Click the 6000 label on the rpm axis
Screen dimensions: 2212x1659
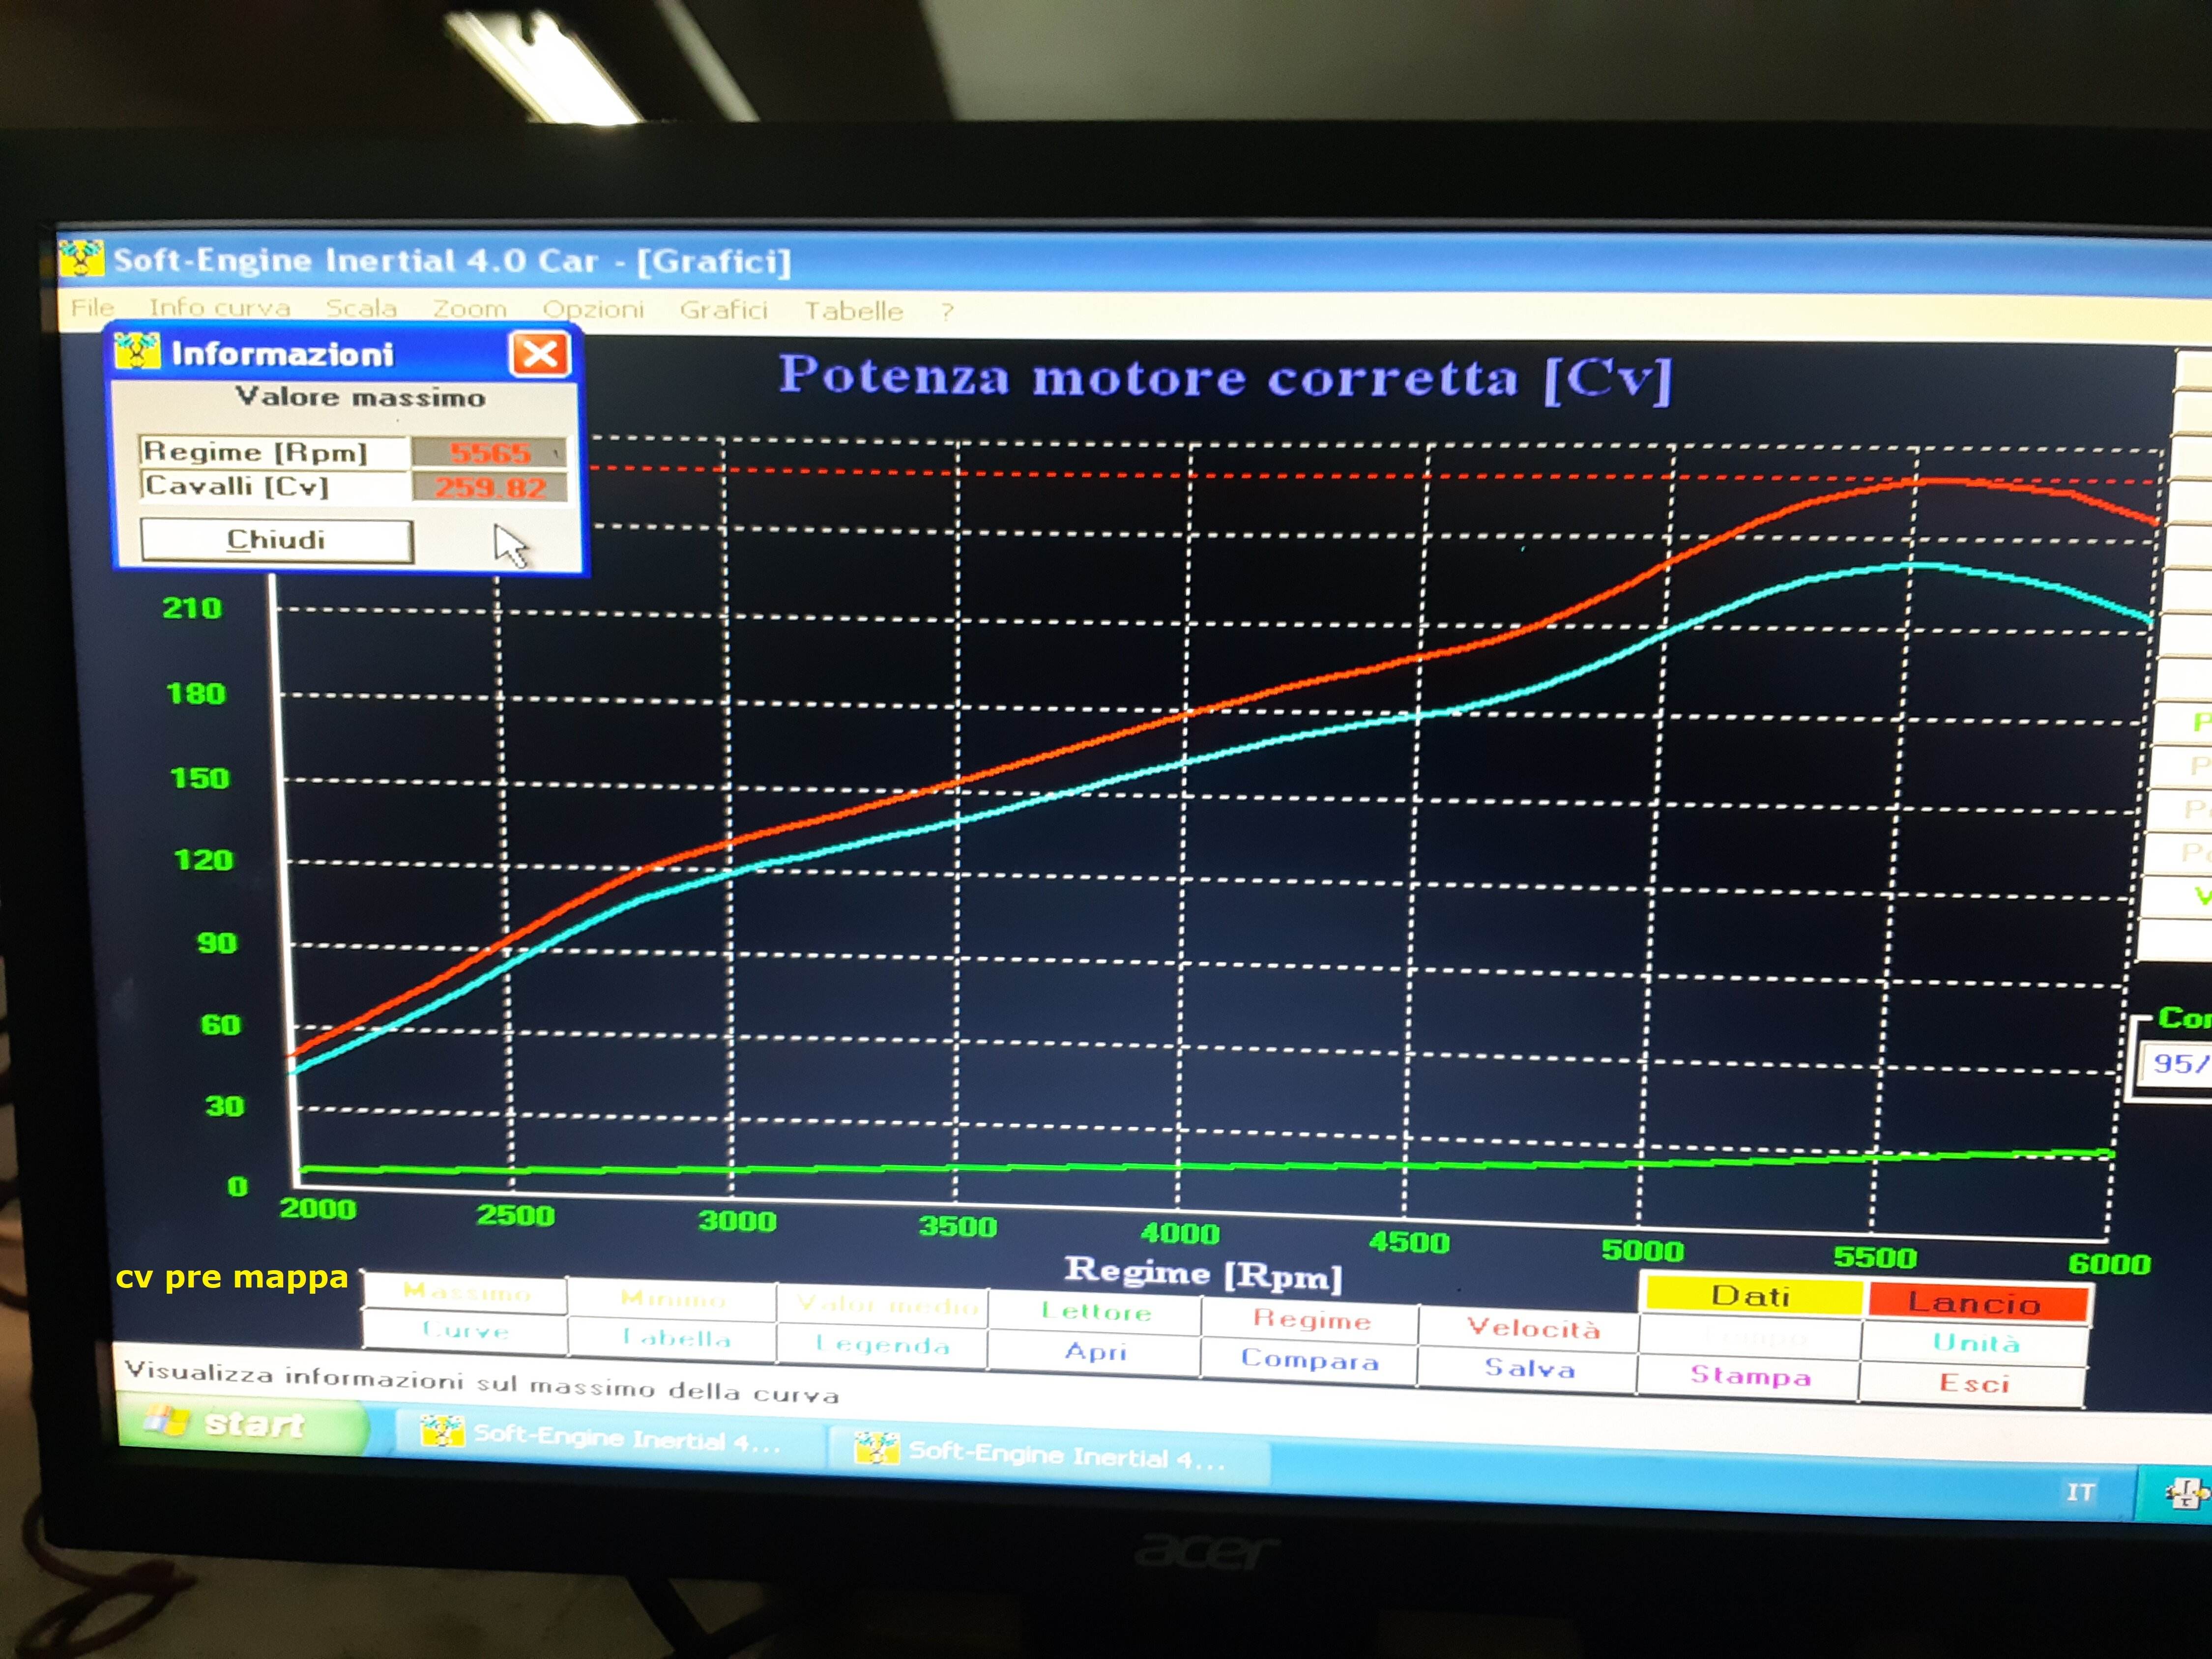tap(2109, 1264)
